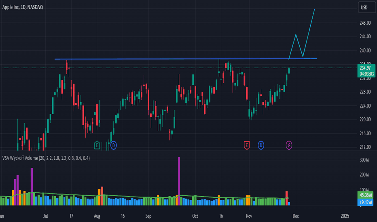
Task: Open the USD currency selector
Action: pyautogui.click(x=366, y=7)
